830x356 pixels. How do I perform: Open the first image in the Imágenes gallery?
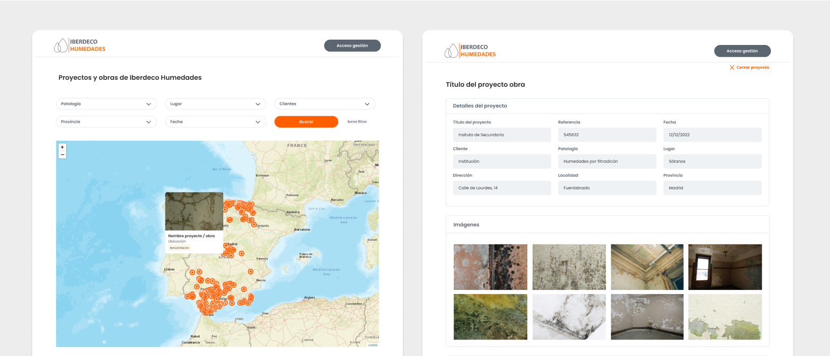[x=490, y=267]
